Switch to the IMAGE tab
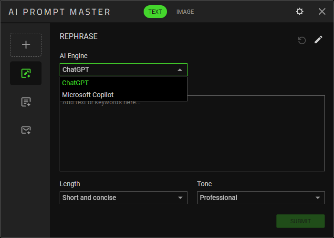 coord(185,12)
